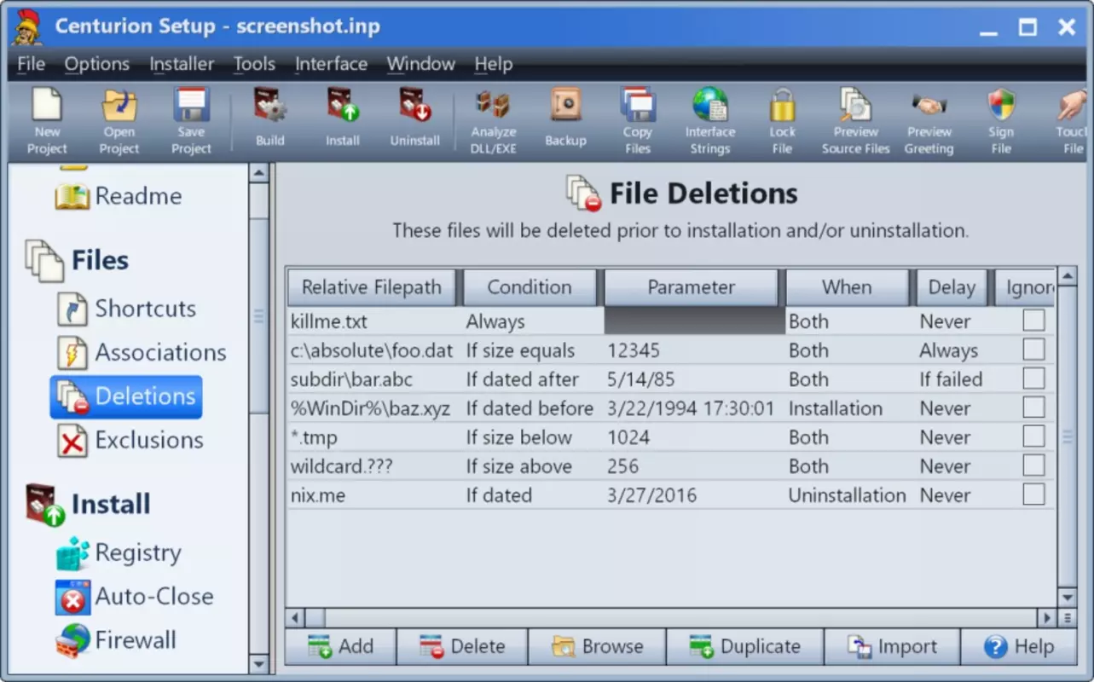This screenshot has height=682, width=1094.
Task: Click table vertical scroll down arrow
Action: pyautogui.click(x=1067, y=597)
